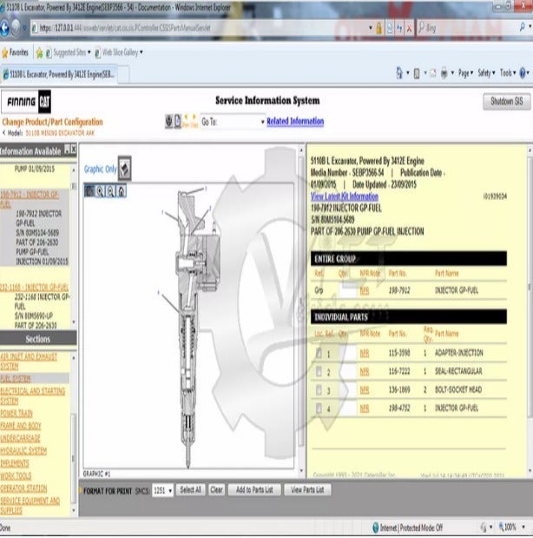This screenshot has width=533, height=538.
Task: Open the dropdown arrow next to Print icon
Action: 452,73
